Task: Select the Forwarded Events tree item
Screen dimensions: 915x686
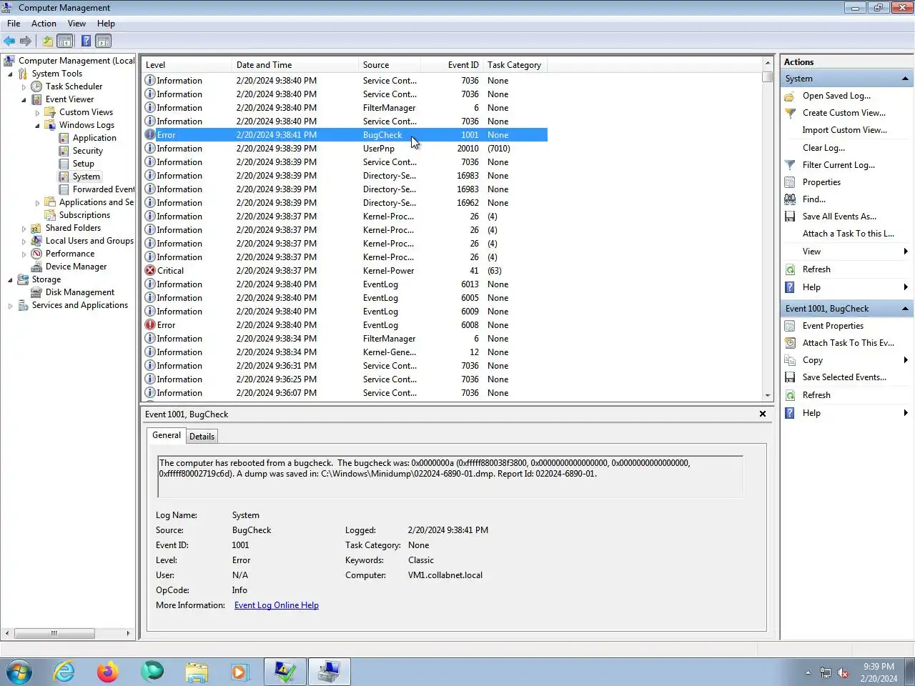Action: pyautogui.click(x=104, y=189)
